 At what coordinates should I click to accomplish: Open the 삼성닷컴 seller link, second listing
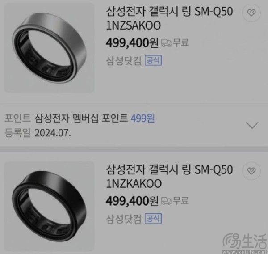124,219
